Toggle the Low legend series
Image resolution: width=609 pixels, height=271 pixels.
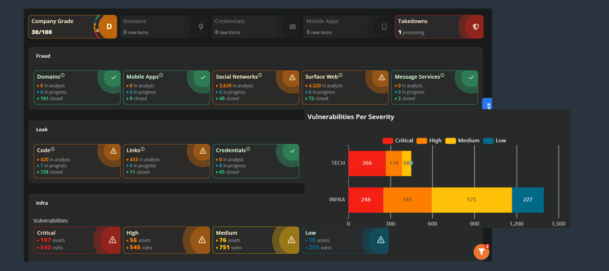(494, 140)
